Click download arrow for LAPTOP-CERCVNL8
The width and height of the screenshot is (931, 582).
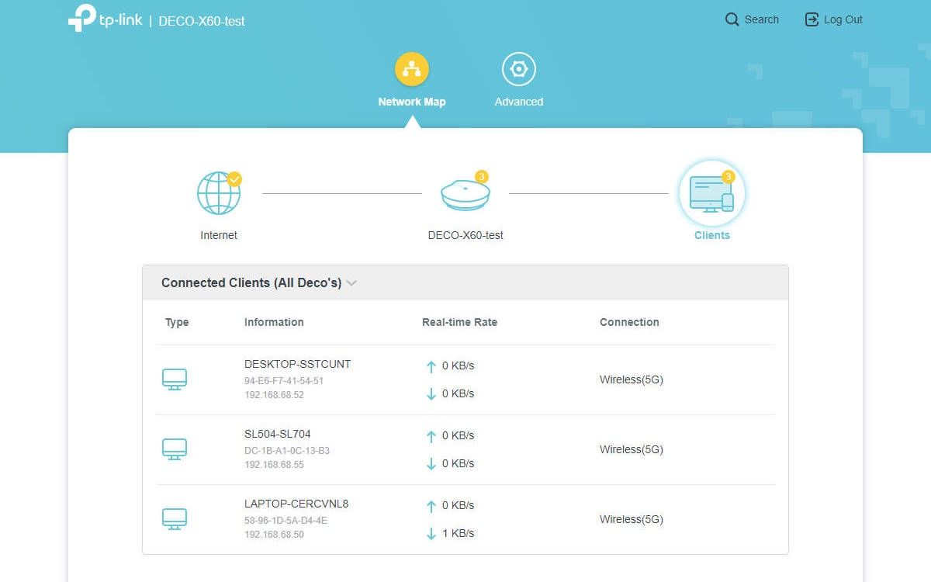pos(431,534)
